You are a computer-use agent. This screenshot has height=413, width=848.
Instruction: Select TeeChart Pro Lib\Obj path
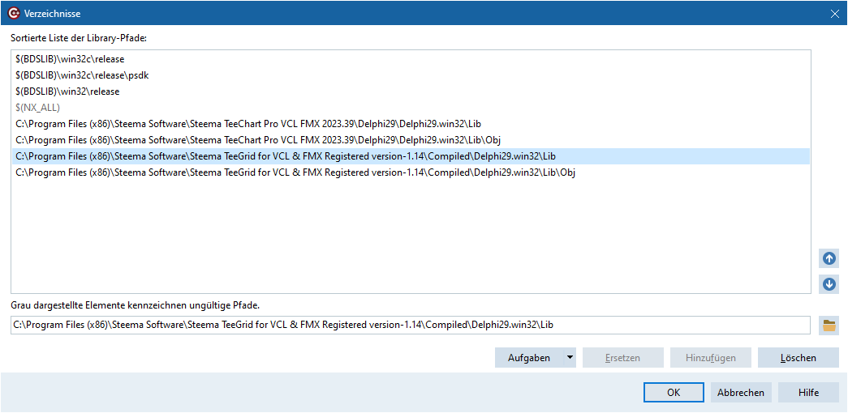click(411, 140)
